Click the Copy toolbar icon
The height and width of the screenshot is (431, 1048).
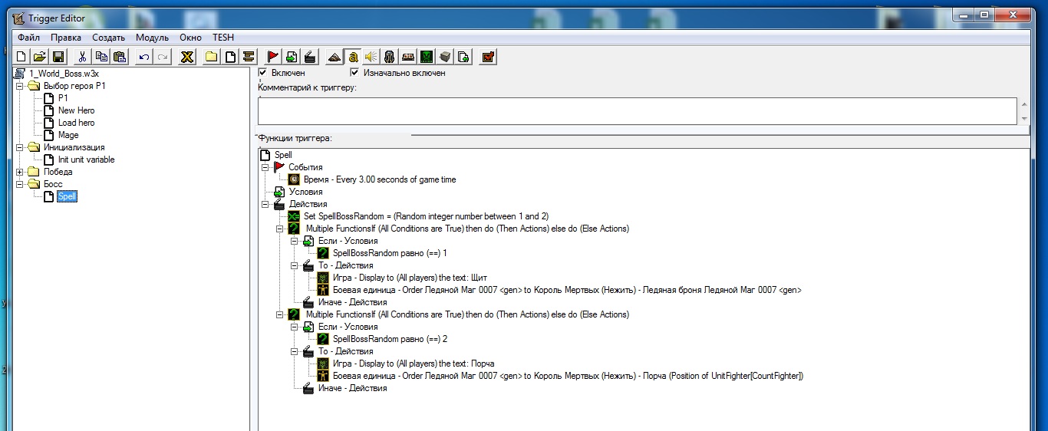(x=101, y=56)
